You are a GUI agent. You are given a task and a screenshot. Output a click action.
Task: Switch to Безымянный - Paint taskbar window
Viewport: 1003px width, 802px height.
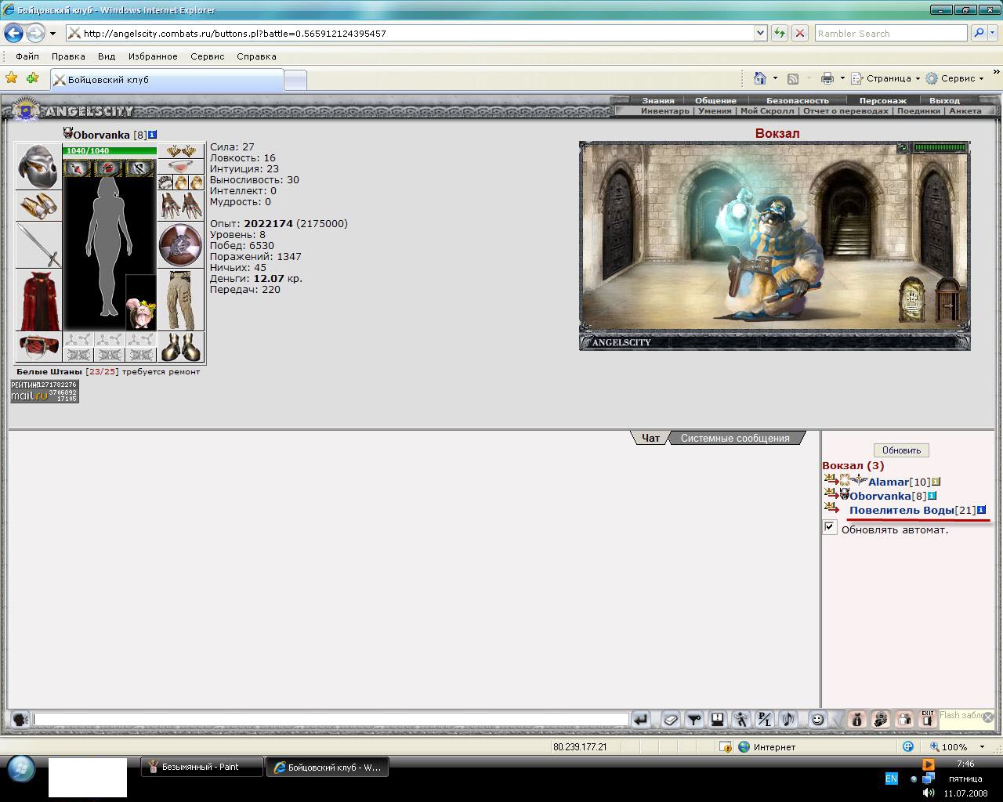pos(201,767)
